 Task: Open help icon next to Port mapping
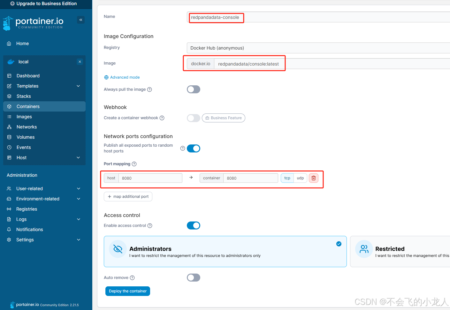tap(134, 164)
